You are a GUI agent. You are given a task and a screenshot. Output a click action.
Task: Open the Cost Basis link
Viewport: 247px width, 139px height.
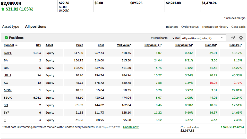pos(238,27)
